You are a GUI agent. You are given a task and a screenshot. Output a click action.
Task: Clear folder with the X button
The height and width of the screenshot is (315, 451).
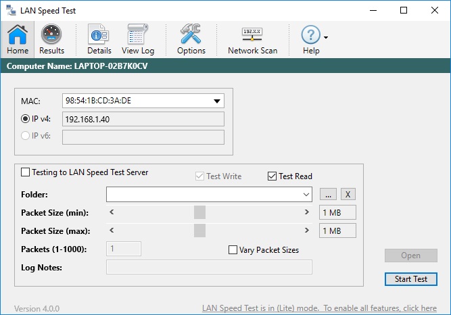[x=348, y=194]
